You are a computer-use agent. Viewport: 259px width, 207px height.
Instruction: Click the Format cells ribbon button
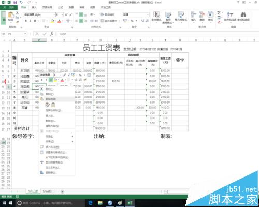click(x=210, y=17)
